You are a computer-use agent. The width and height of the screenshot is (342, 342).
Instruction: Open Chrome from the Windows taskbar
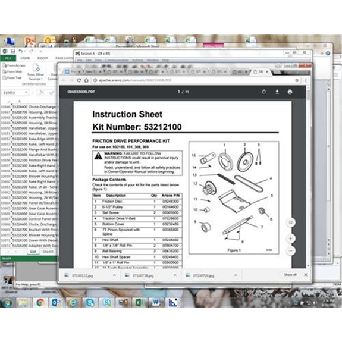(x=40, y=302)
